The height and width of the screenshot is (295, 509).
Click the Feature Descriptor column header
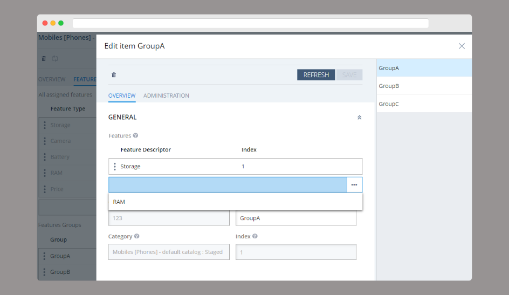point(146,149)
